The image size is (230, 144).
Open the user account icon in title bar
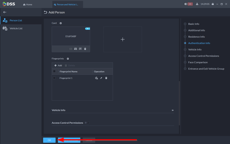tap(197, 4)
